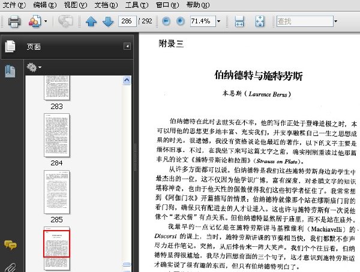Click the 283 thumbnail label
Image resolution: width=360 pixels, height=272 pixels.
57,107
